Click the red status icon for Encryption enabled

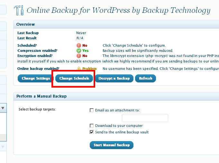pos(78,56)
